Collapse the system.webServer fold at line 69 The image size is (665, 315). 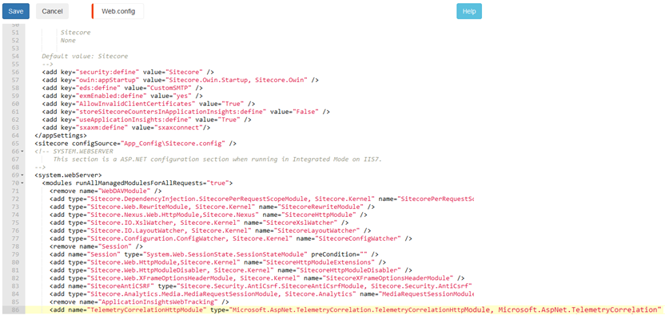(x=22, y=175)
